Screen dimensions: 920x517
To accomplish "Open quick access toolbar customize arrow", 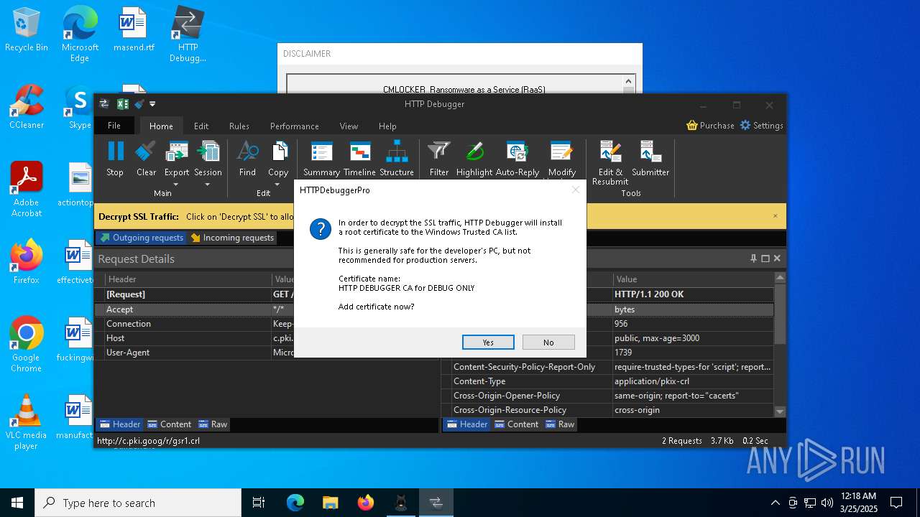I will coord(152,104).
